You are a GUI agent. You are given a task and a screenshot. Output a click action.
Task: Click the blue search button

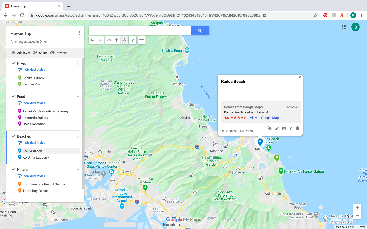200,30
